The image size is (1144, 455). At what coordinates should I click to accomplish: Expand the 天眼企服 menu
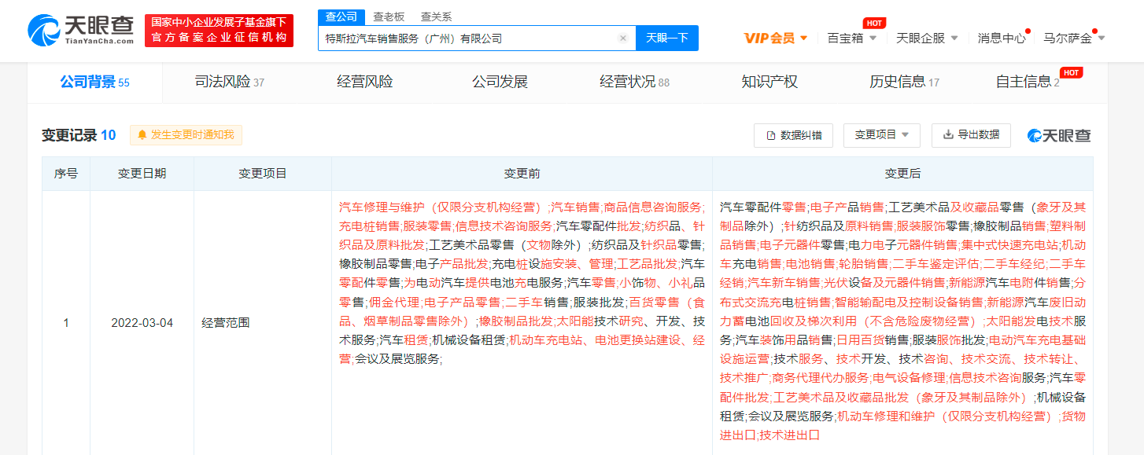927,38
